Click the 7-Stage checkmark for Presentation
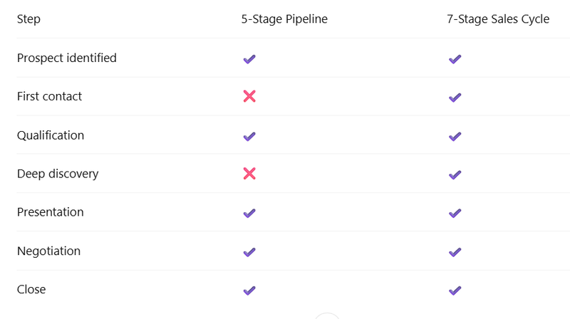 (455, 213)
